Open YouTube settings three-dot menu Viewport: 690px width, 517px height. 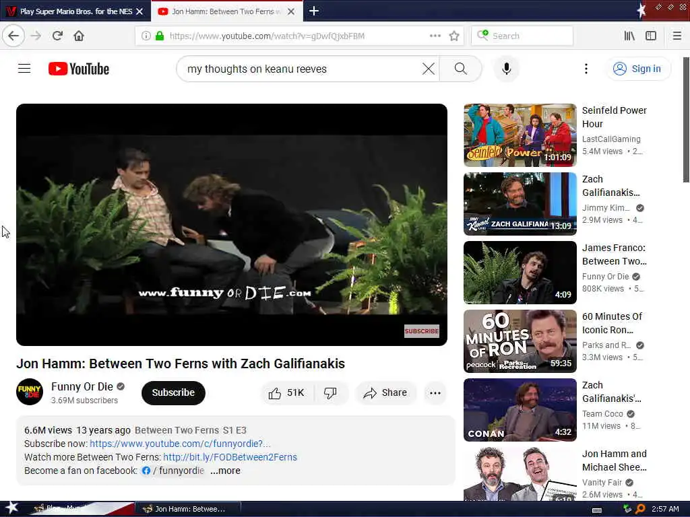click(586, 69)
